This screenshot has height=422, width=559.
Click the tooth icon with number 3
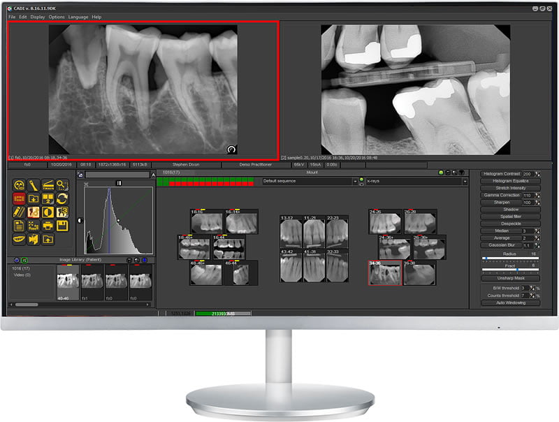coord(62,212)
